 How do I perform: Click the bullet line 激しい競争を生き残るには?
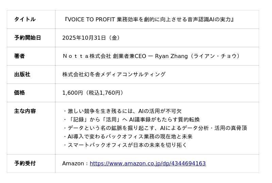click(122, 111)
